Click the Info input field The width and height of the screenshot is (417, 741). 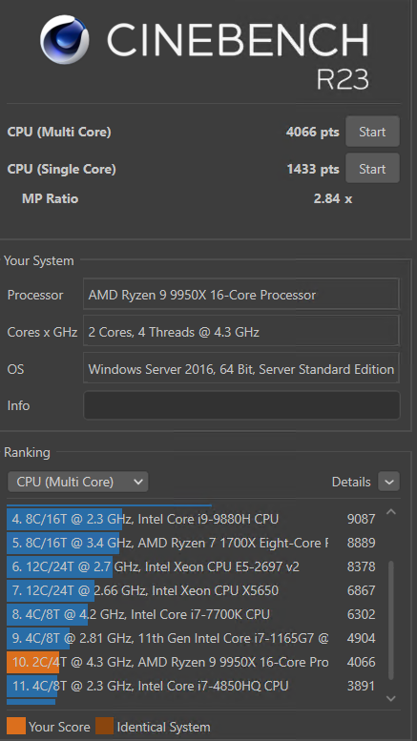(x=241, y=405)
